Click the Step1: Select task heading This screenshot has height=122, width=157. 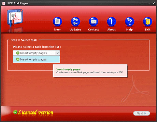[x=24, y=40]
